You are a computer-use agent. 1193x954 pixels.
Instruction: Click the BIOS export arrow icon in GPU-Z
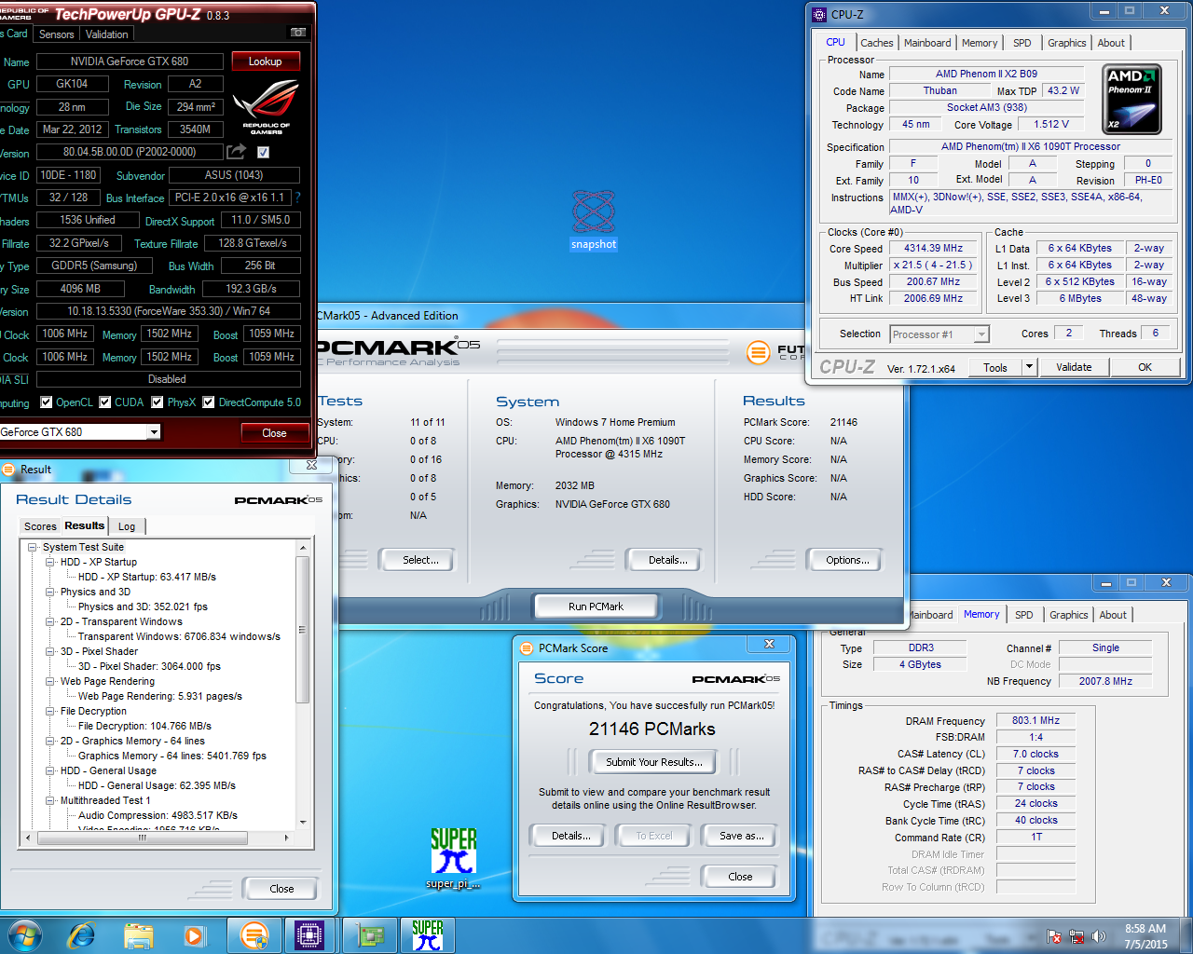pos(237,152)
